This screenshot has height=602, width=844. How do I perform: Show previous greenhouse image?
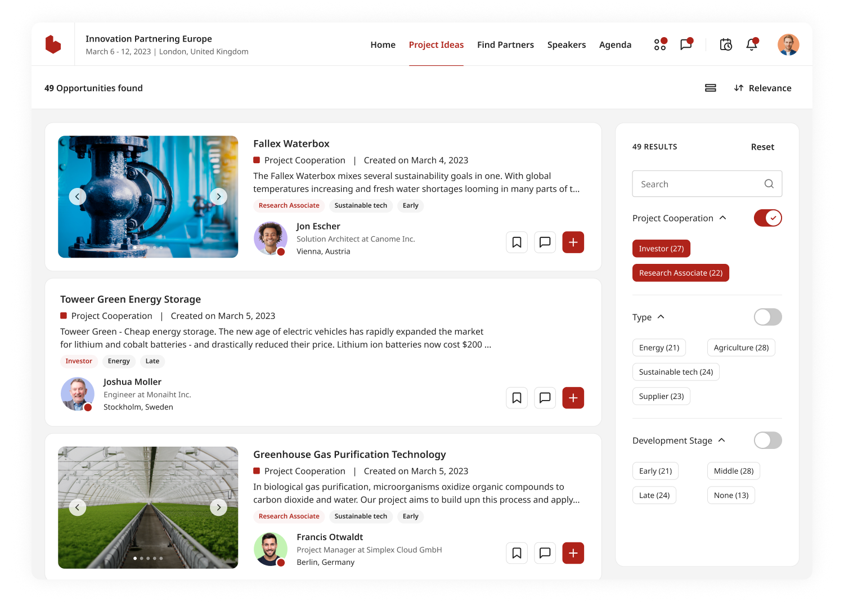(78, 507)
